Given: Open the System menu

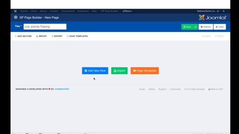Looking at the screenshot, I should pyautogui.click(x=24, y=11).
